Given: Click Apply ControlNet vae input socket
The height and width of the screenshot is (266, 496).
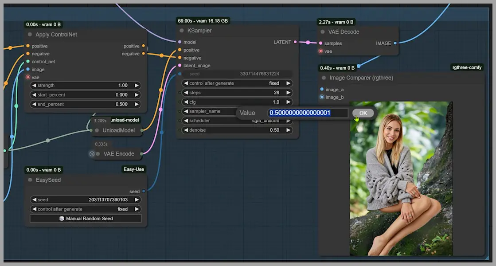Looking at the screenshot, I should pyautogui.click(x=28, y=77).
